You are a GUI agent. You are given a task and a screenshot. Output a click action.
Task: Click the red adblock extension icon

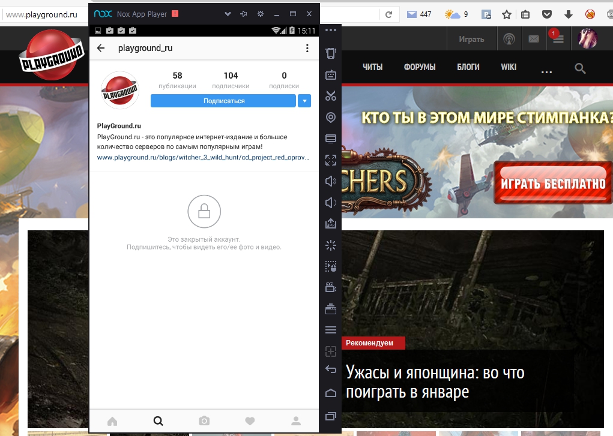click(x=590, y=14)
